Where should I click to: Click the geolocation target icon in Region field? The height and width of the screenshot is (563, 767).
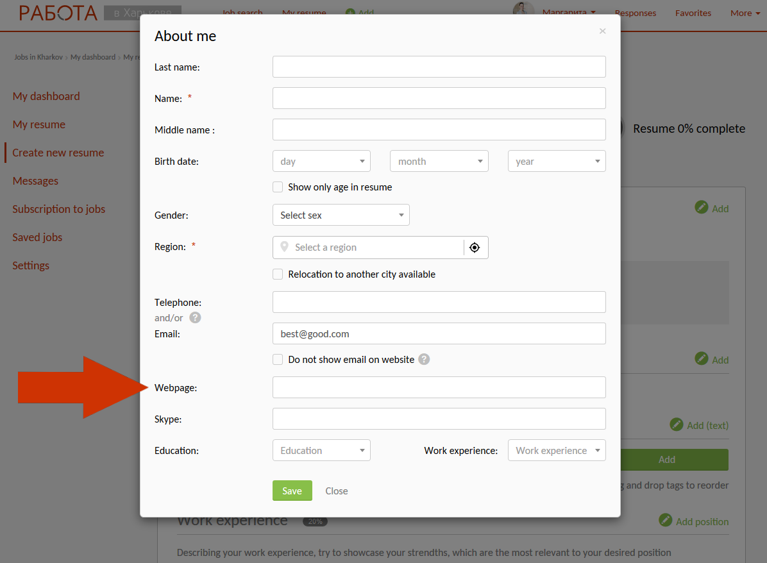[475, 248]
